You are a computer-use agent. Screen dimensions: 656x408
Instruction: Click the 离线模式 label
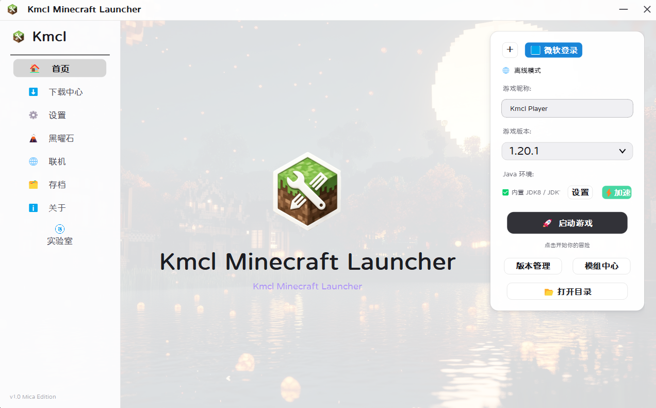[528, 71]
